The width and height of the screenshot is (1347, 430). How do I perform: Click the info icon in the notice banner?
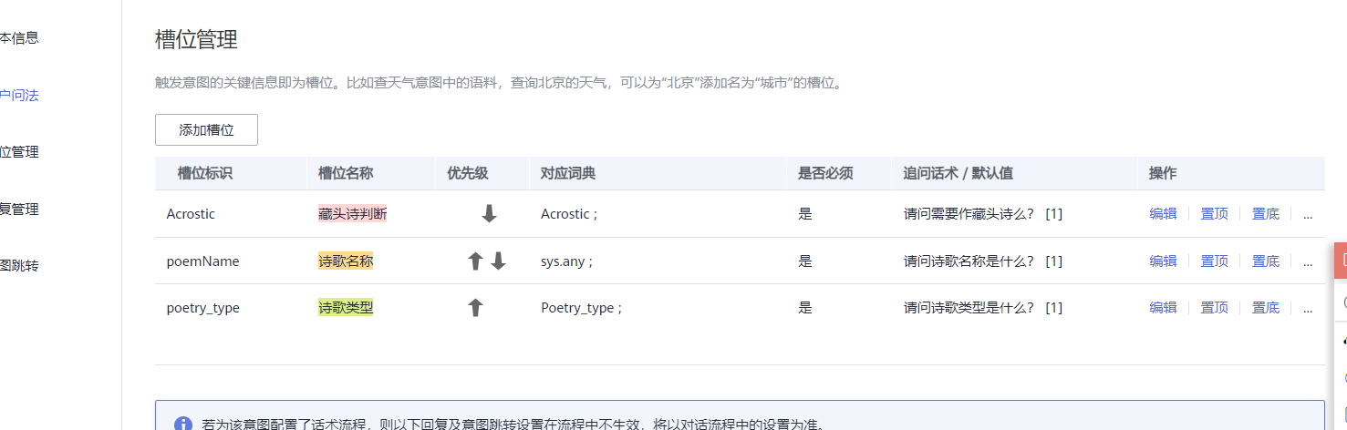[x=183, y=424]
